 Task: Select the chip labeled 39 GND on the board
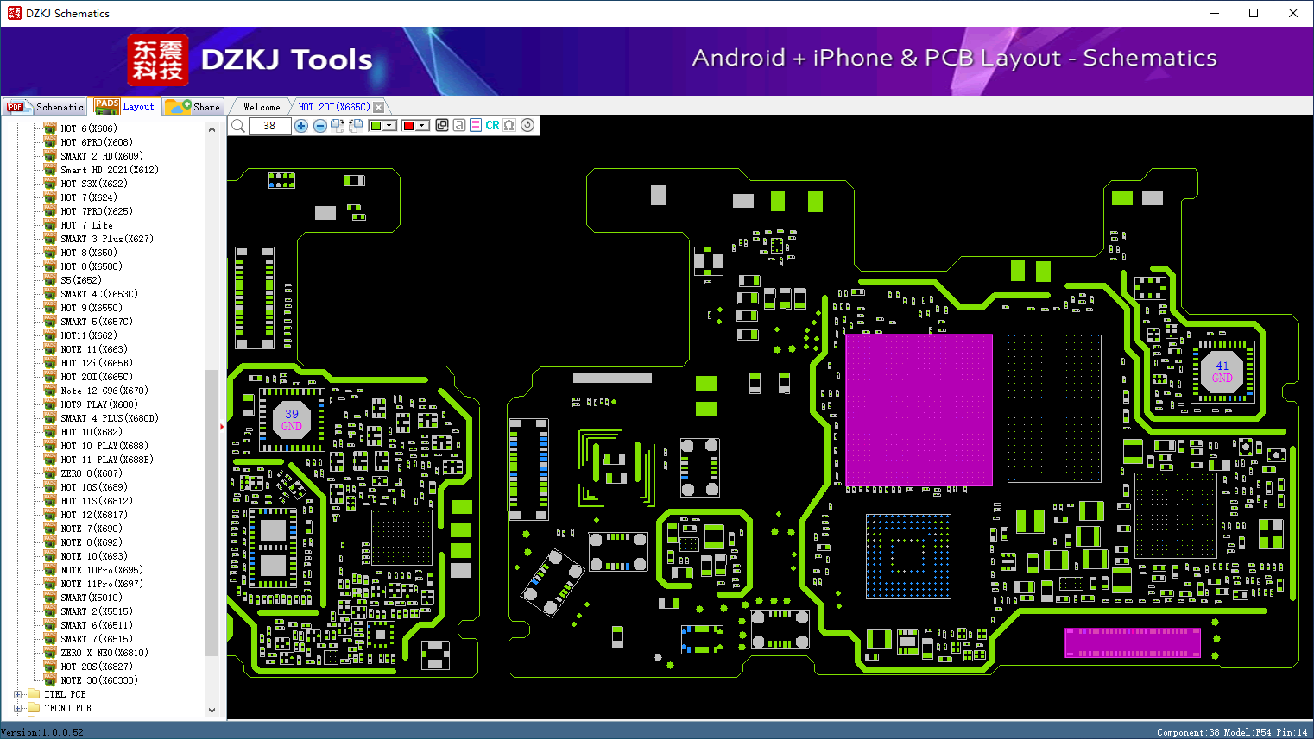(292, 420)
